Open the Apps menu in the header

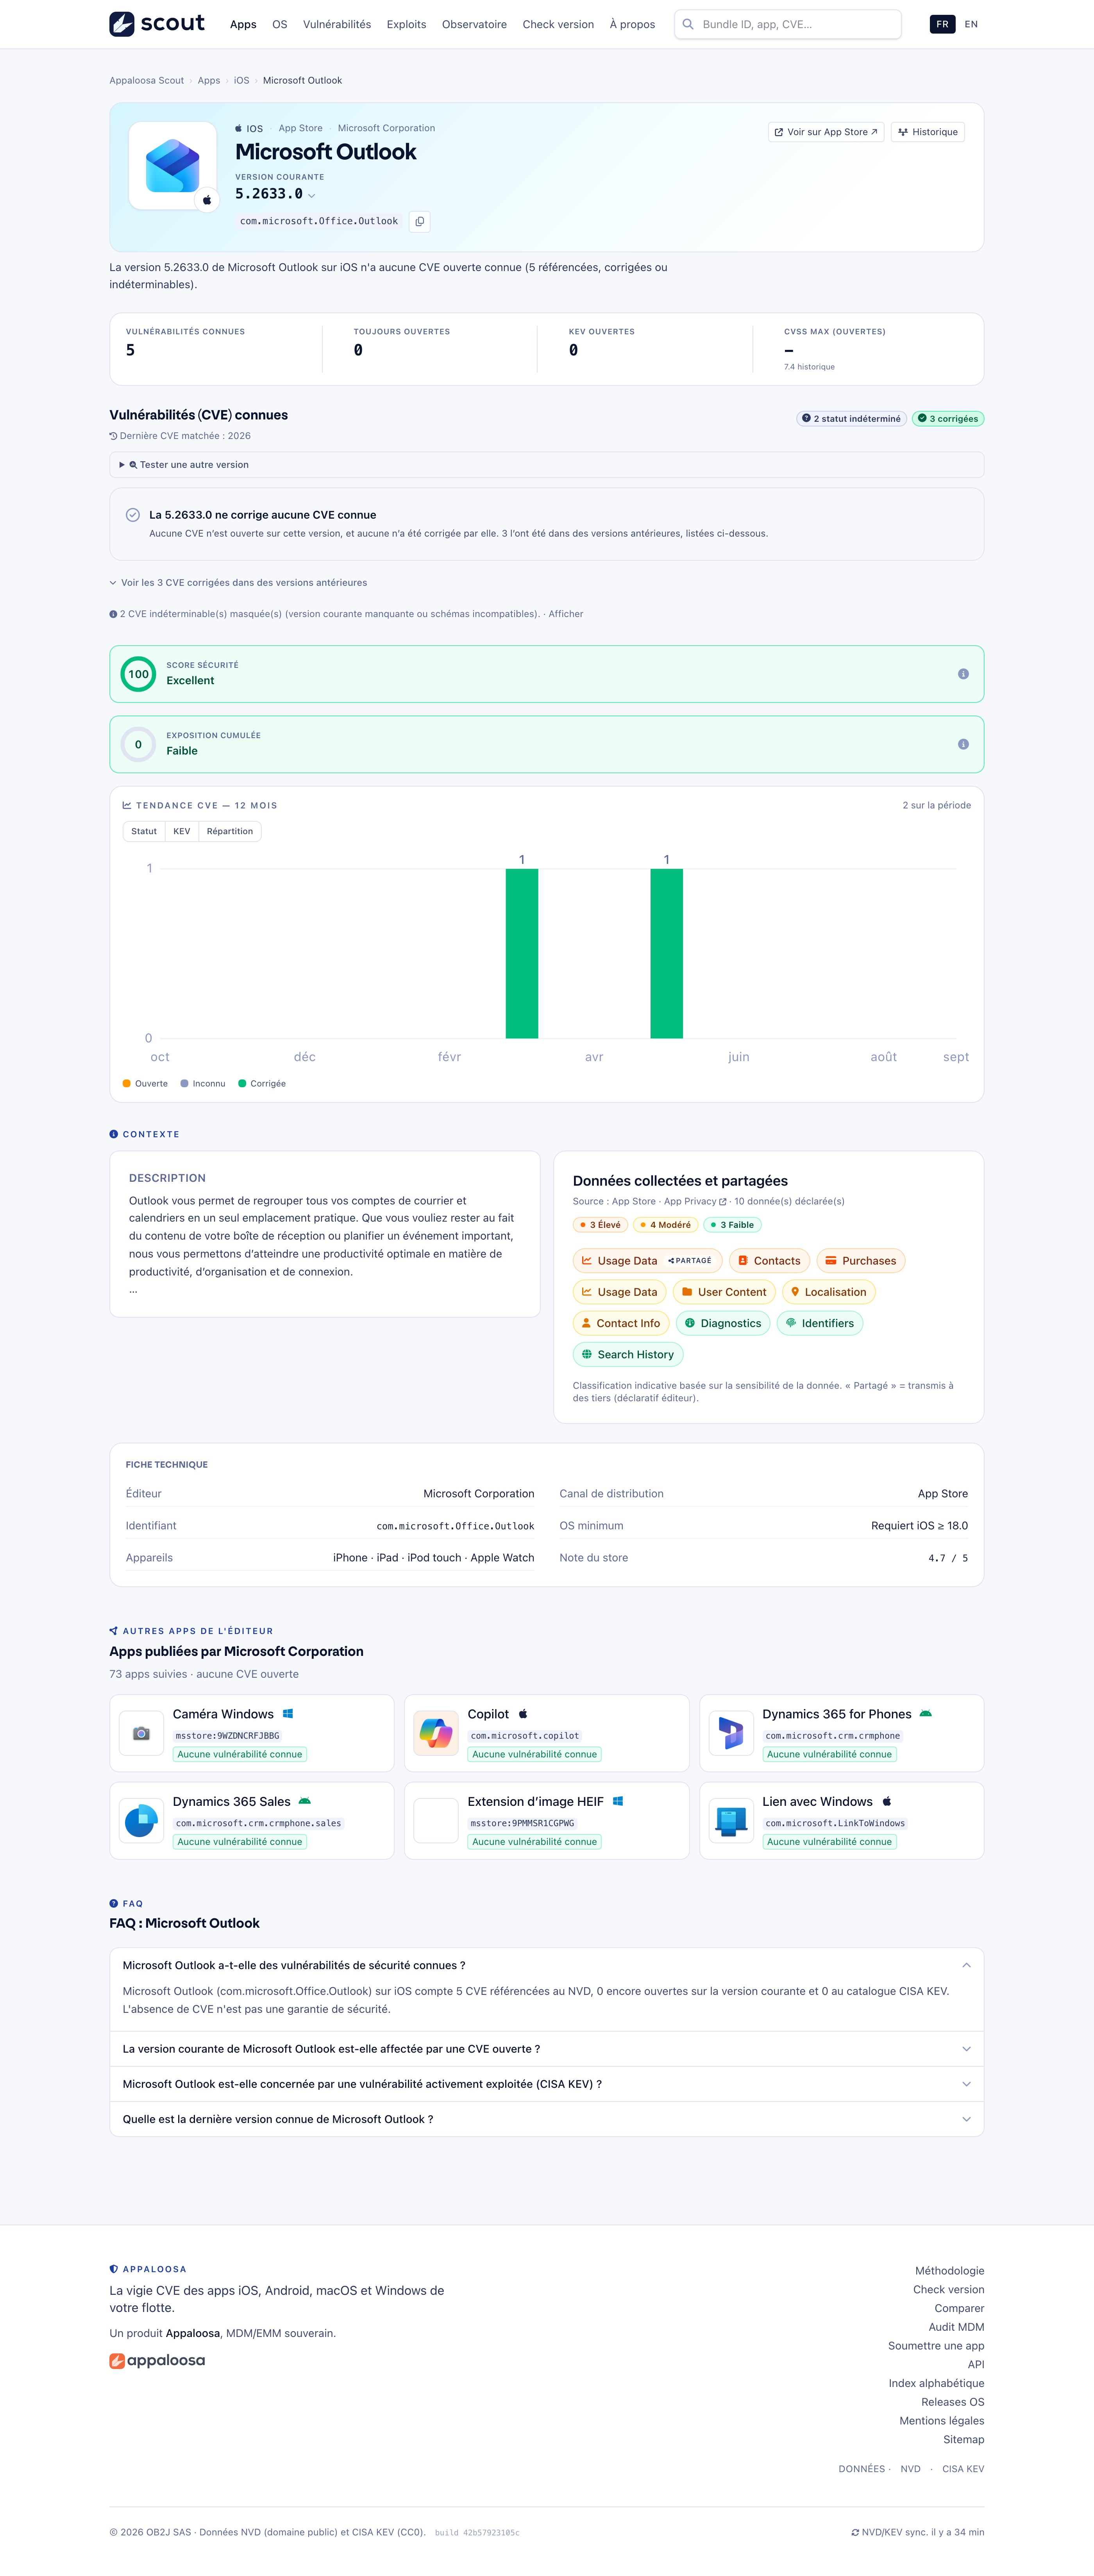coord(243,24)
